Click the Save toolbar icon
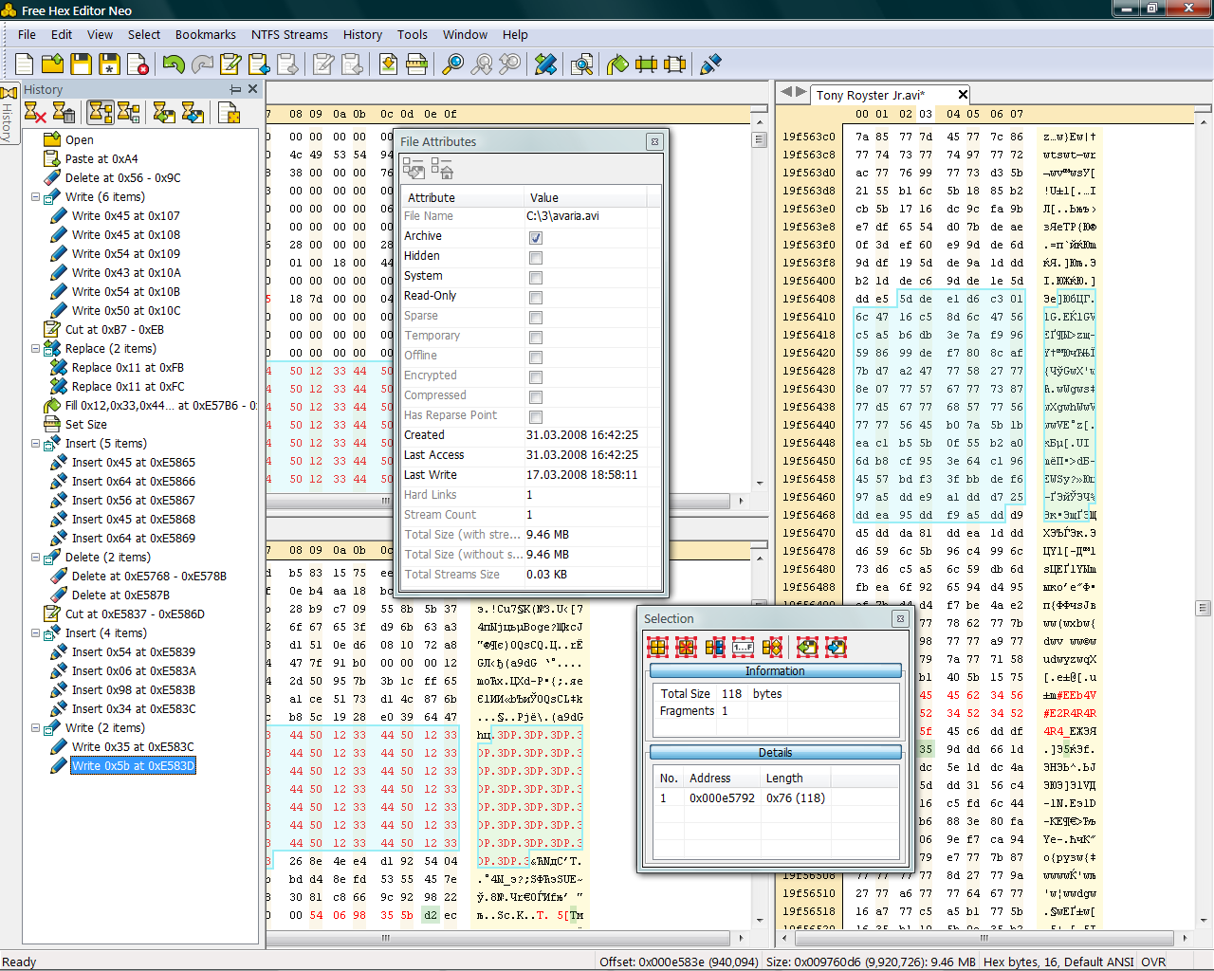 pyautogui.click(x=82, y=64)
